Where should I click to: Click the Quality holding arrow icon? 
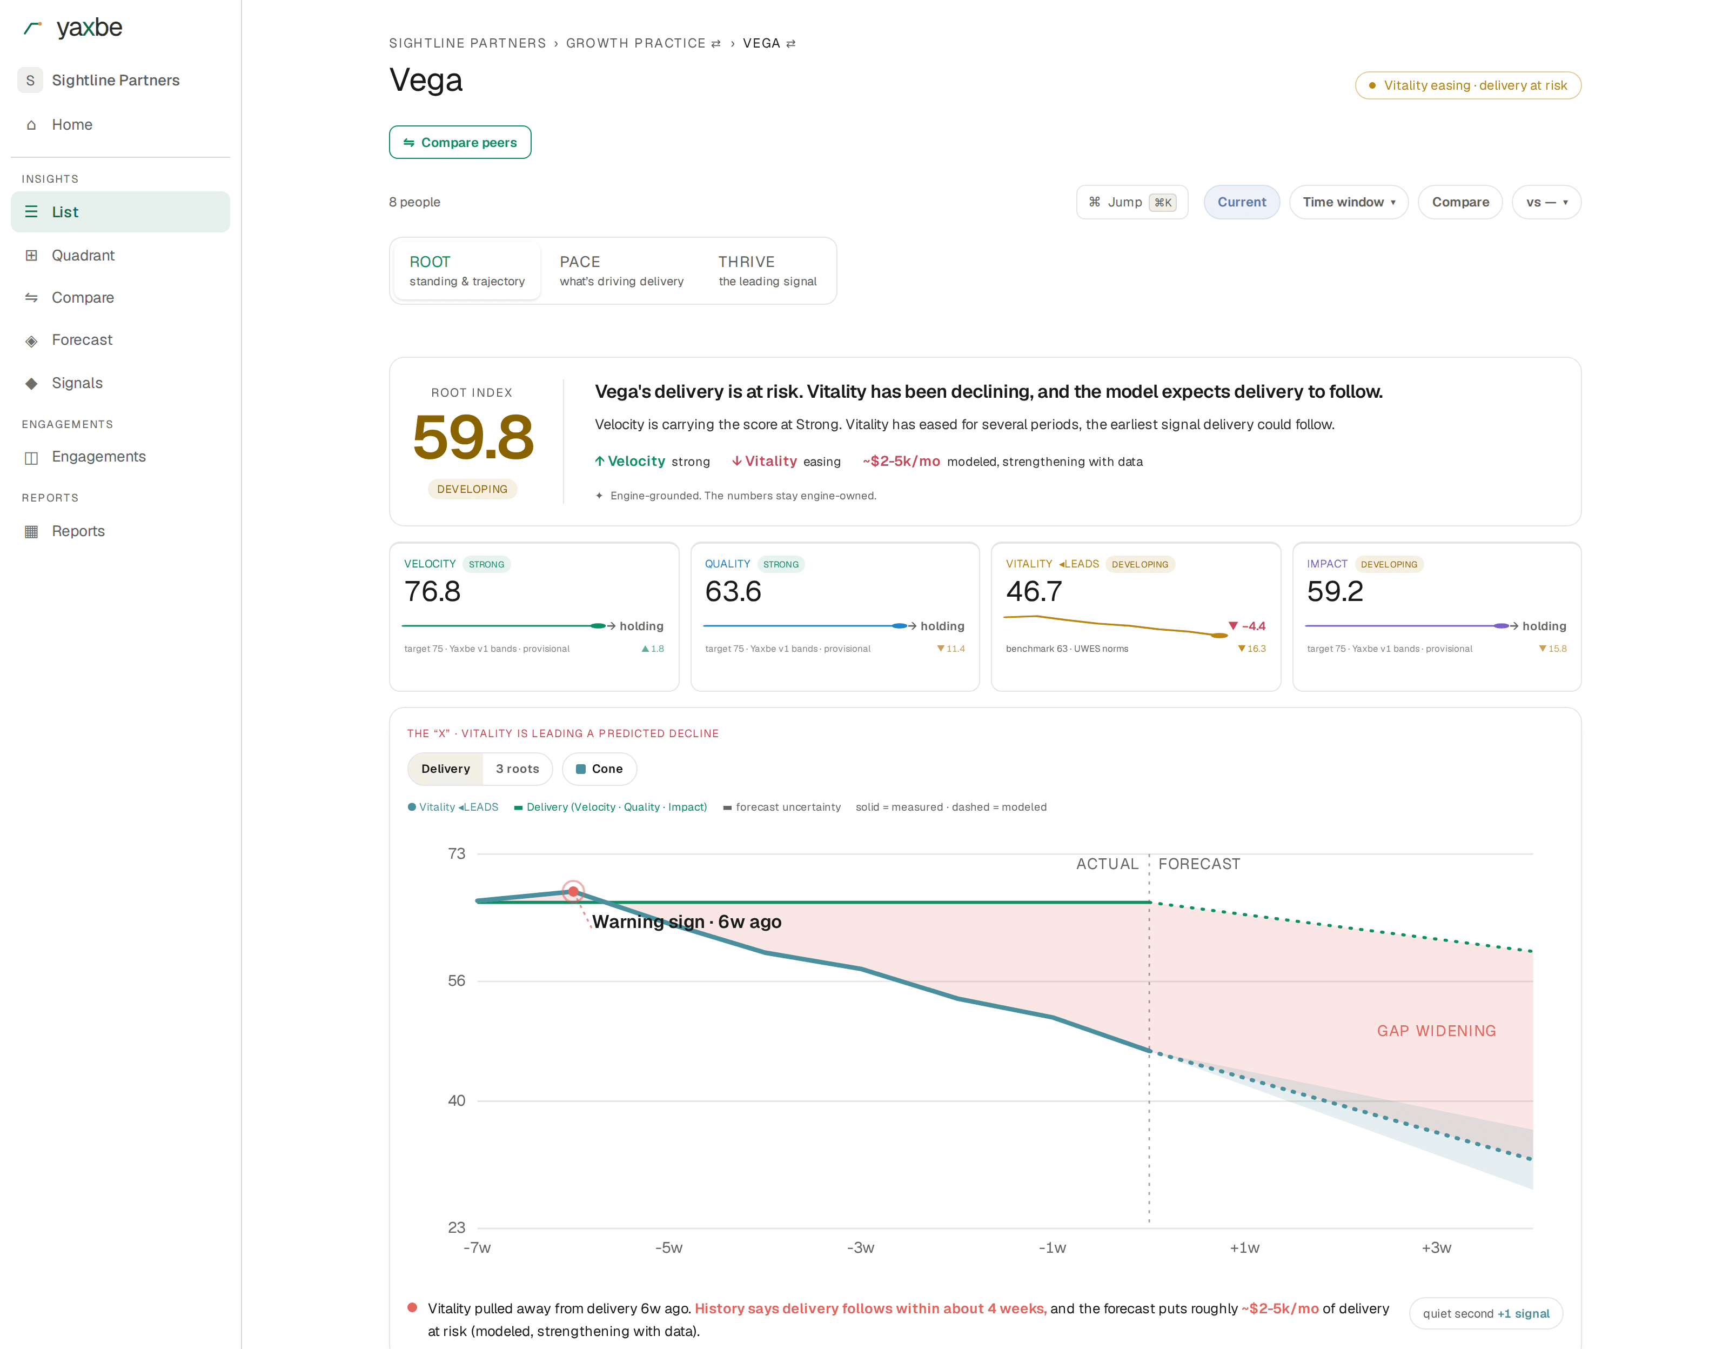(x=912, y=626)
